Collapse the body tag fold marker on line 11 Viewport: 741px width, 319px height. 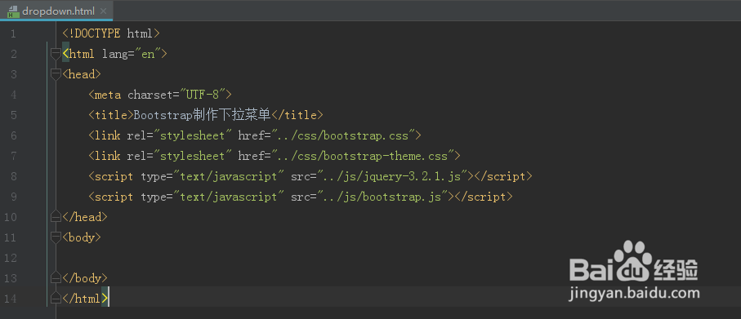pyautogui.click(x=56, y=237)
